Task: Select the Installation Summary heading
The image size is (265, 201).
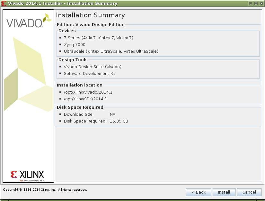Action: click(90, 15)
